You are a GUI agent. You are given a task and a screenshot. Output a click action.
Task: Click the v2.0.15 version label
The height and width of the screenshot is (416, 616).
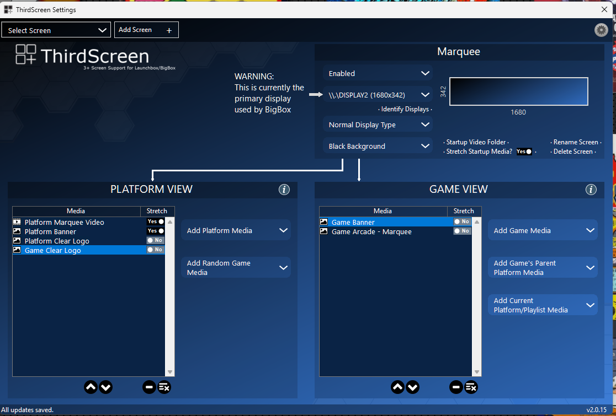tap(597, 410)
